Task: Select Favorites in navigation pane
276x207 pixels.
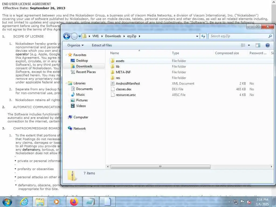Action: [80, 55]
